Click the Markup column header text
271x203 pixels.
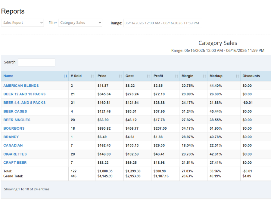216,76
